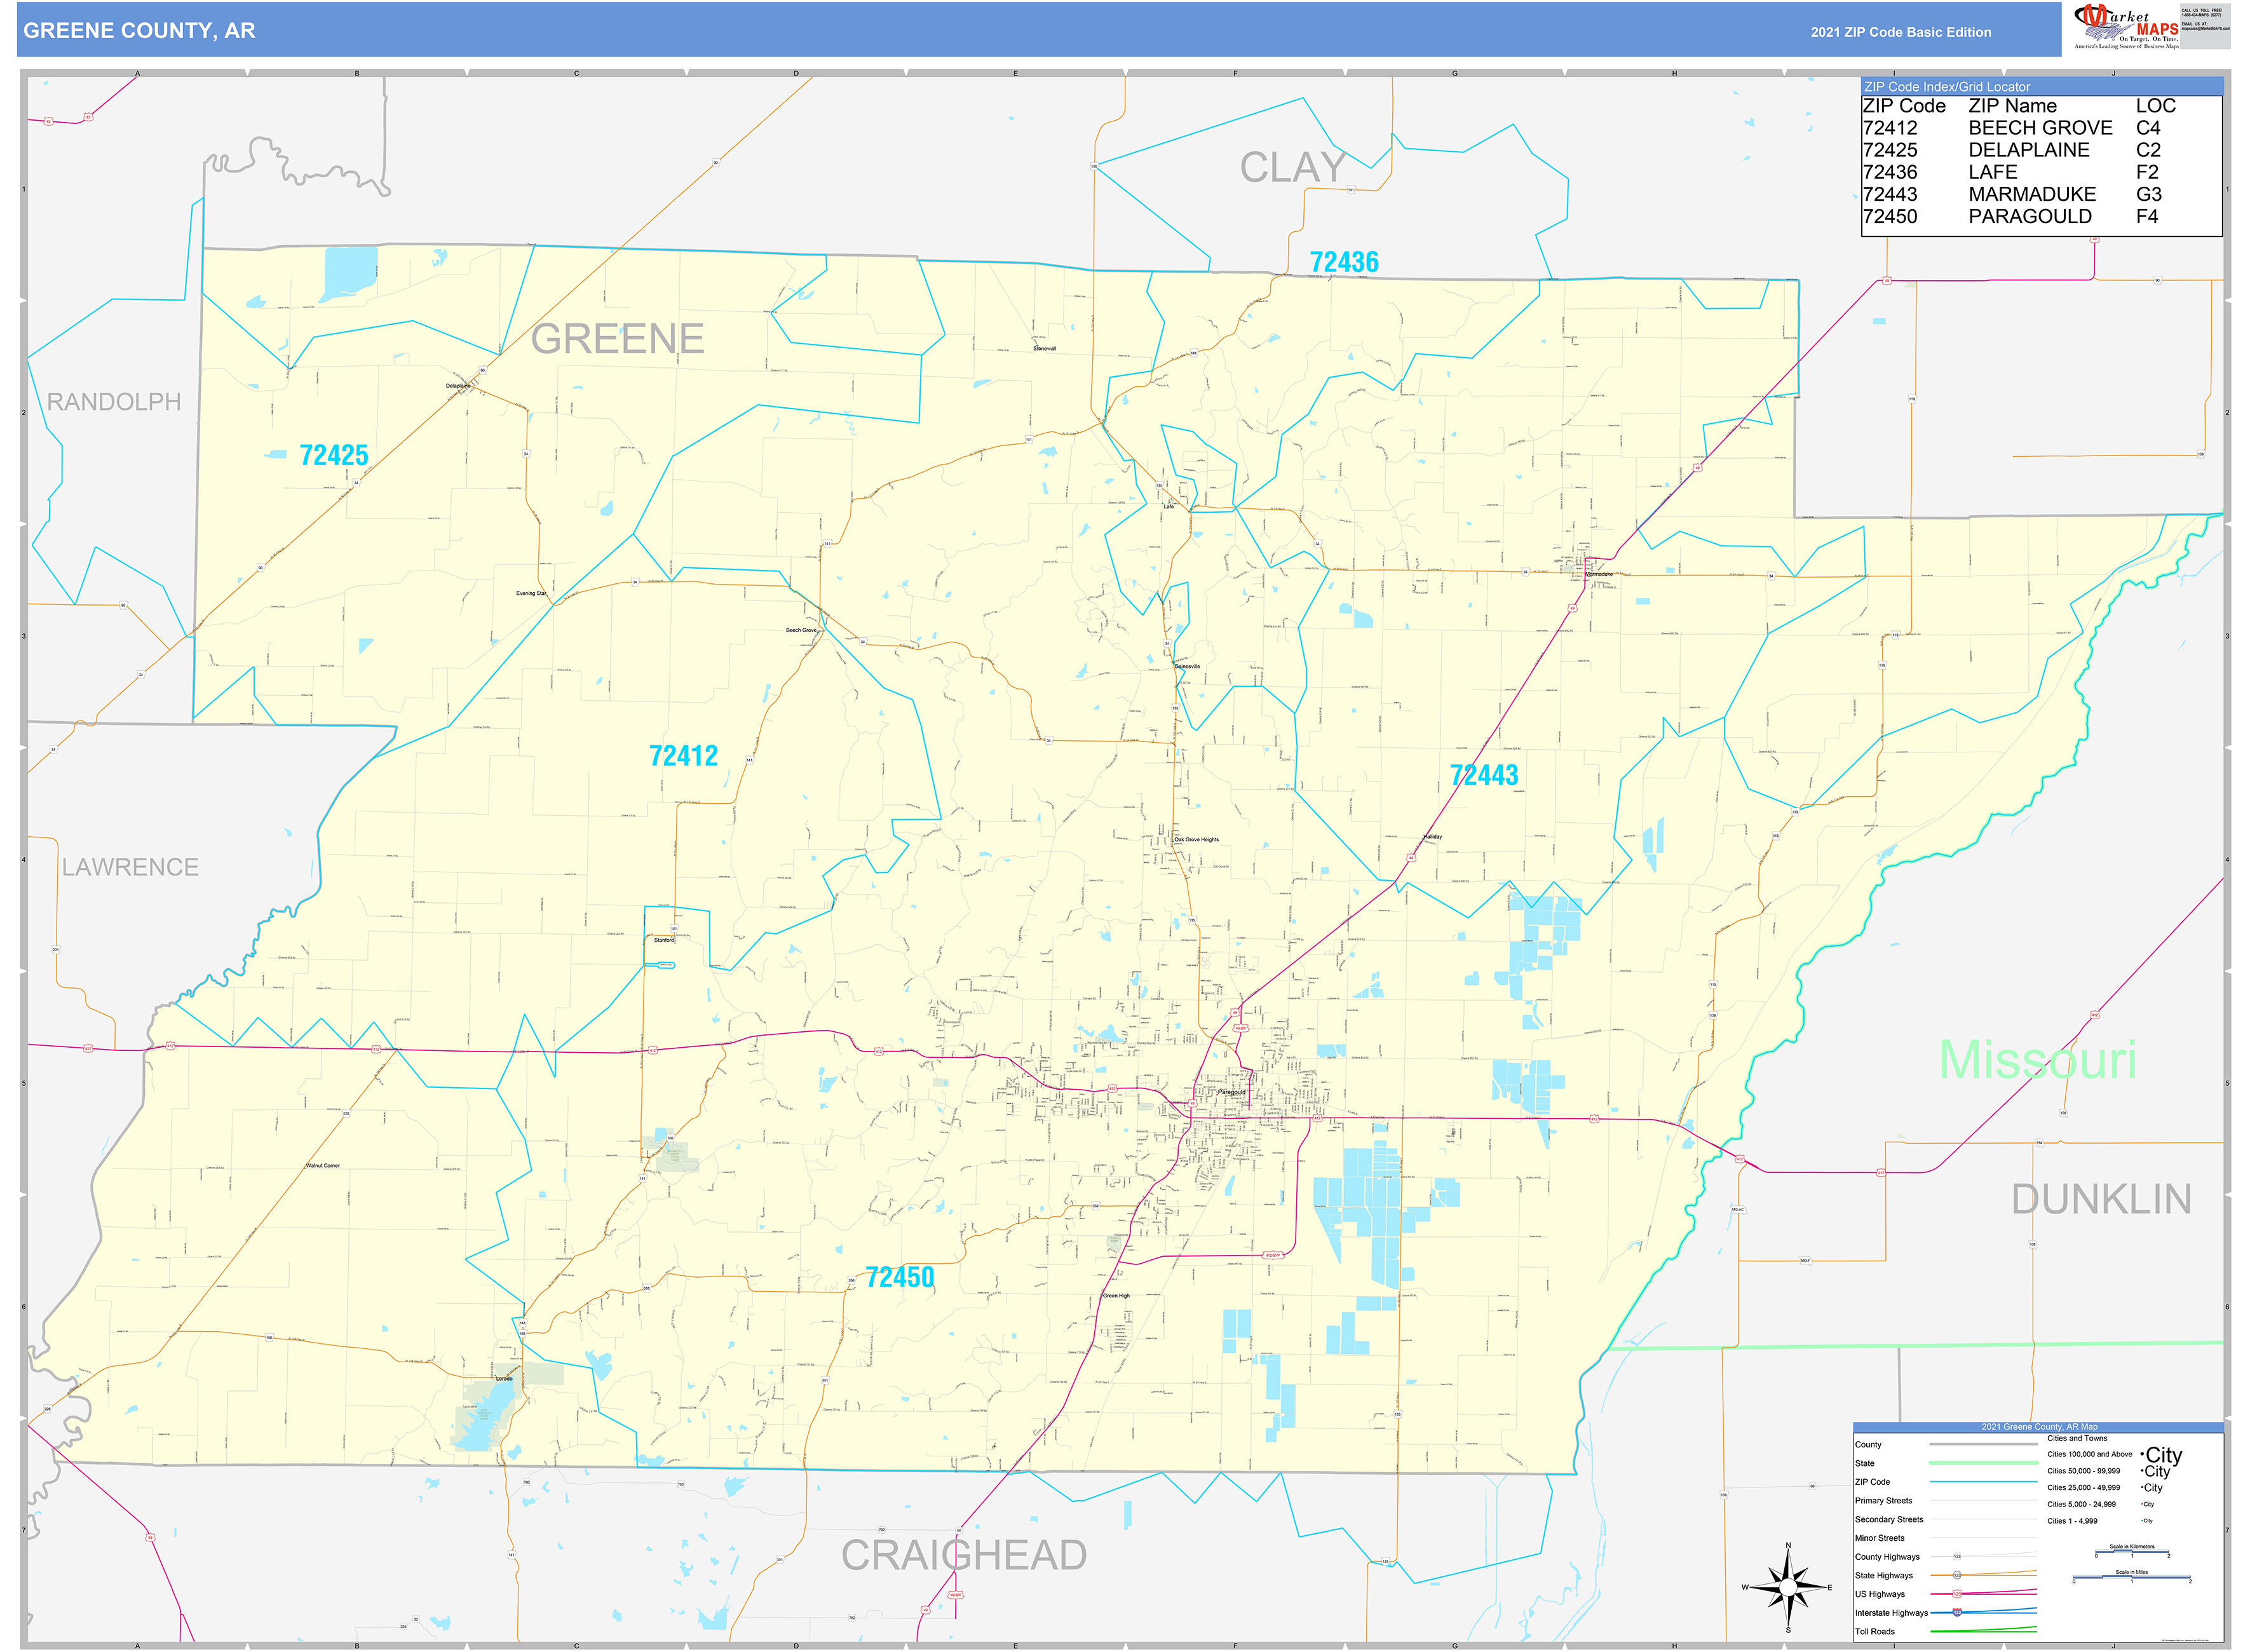
Task: Click the State Highways legend entry
Action: pos(1883,1575)
